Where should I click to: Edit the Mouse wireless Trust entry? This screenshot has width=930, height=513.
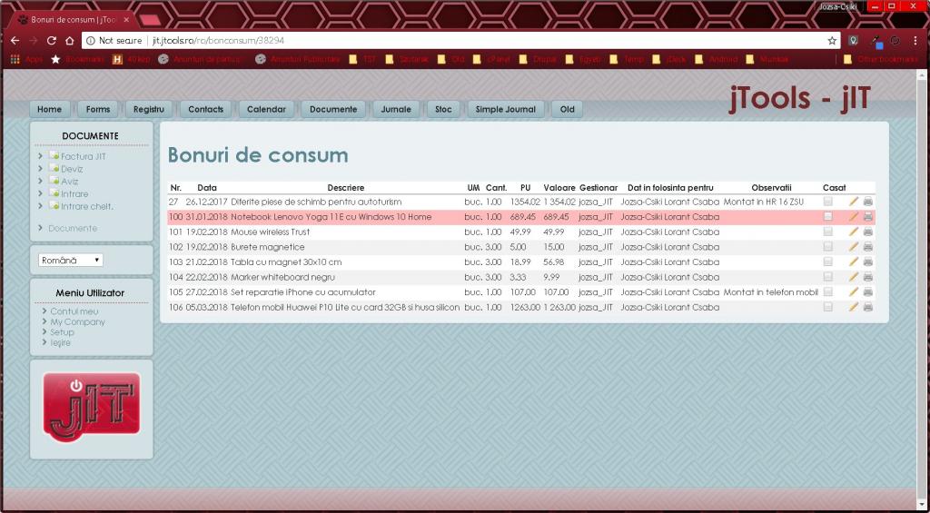click(x=854, y=232)
